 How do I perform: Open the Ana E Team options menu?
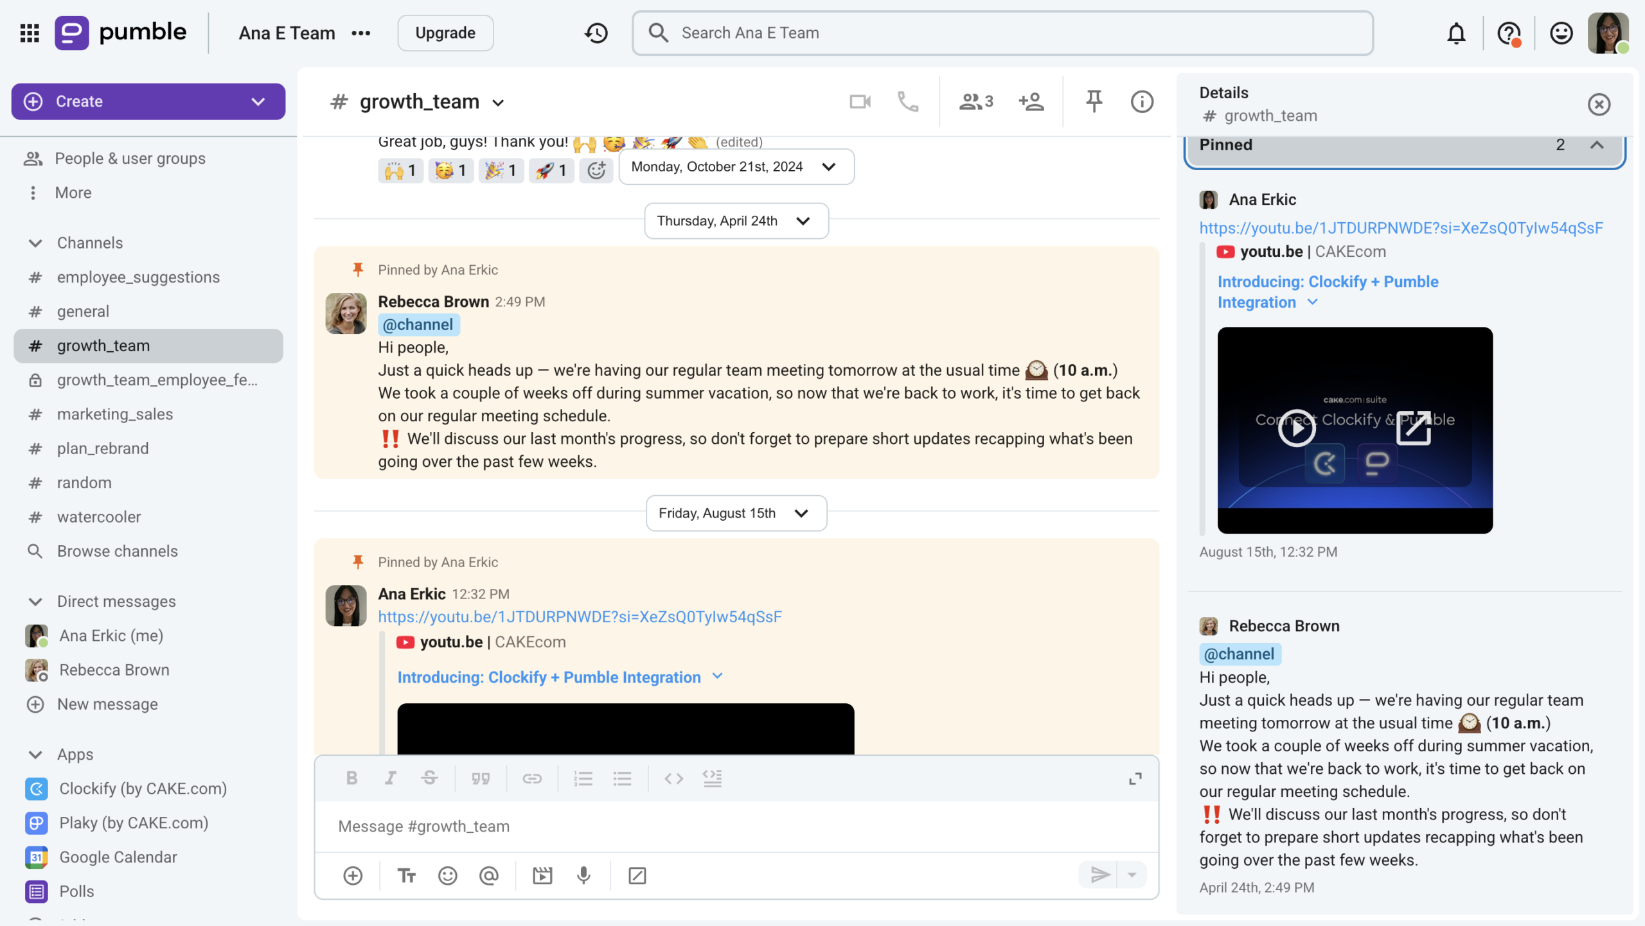coord(362,33)
